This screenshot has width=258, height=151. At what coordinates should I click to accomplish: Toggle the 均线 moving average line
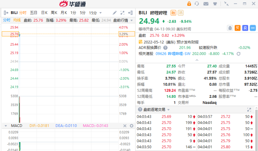(x=17, y=20)
